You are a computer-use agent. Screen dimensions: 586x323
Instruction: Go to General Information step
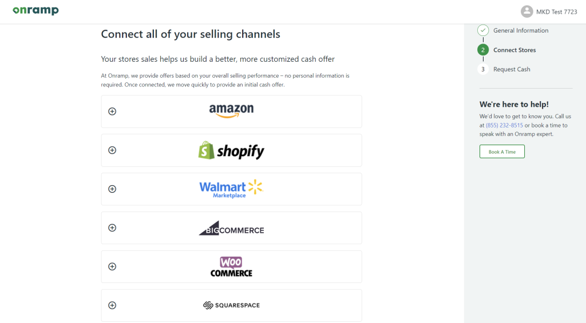pyautogui.click(x=521, y=31)
